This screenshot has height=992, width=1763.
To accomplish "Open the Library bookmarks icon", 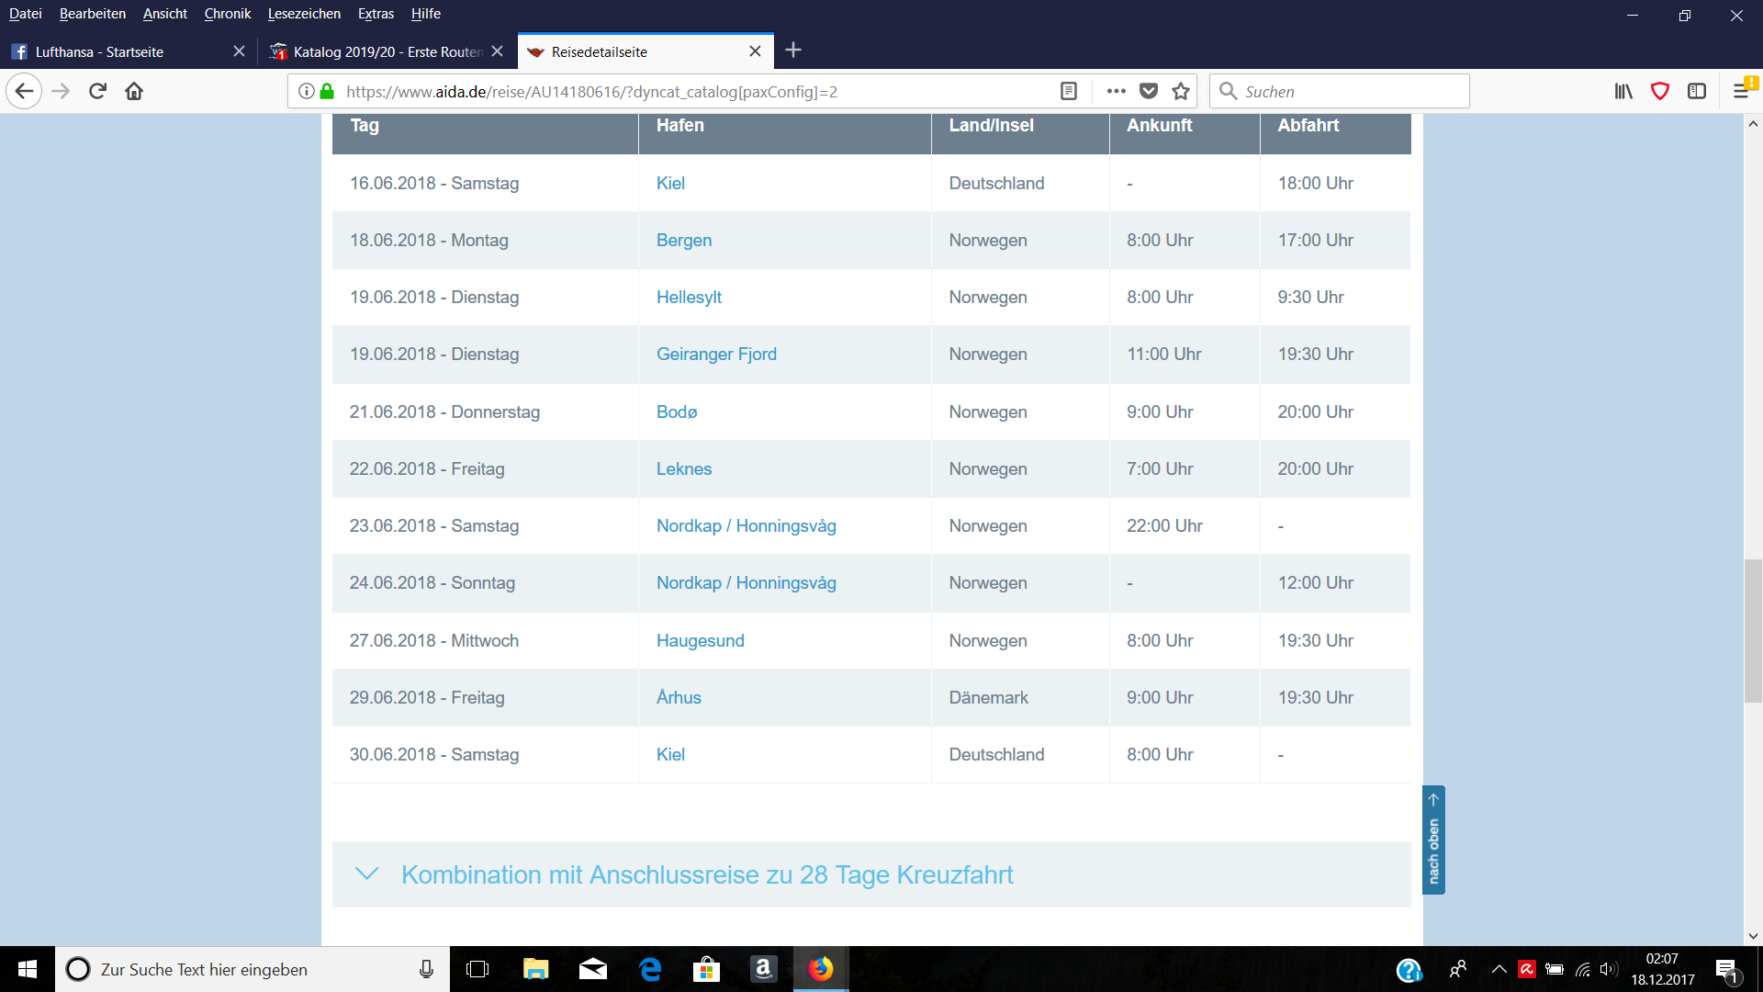I will point(1623,91).
